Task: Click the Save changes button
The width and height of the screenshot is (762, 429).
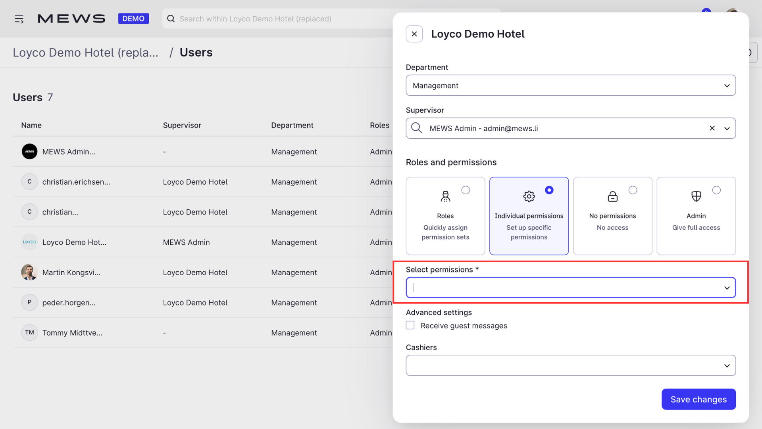Action: tap(698, 399)
